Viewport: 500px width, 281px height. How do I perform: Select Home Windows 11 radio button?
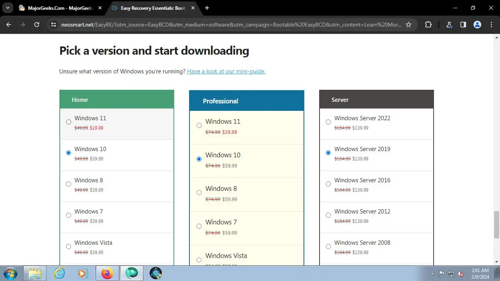[x=69, y=122]
